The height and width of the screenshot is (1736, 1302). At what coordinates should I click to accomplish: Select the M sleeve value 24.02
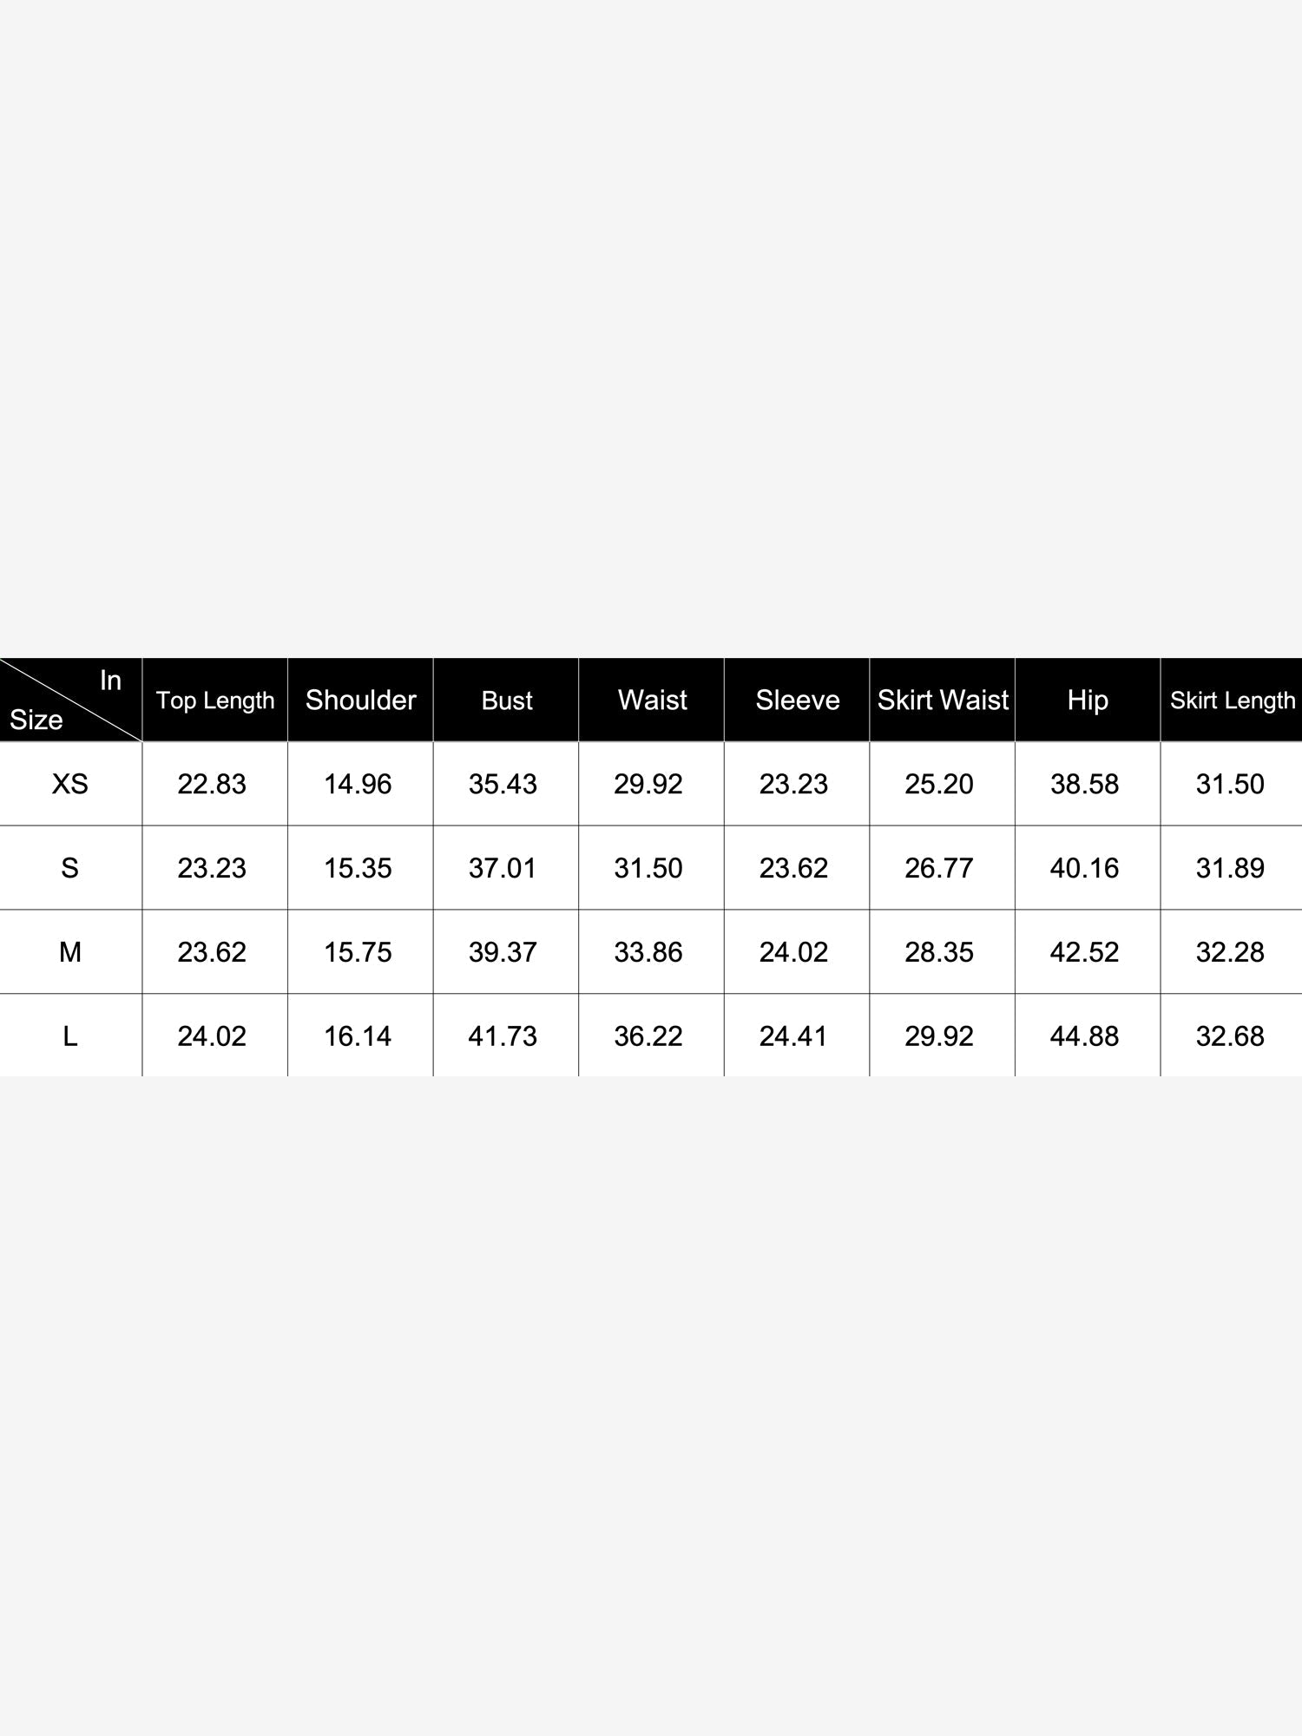coord(794,952)
